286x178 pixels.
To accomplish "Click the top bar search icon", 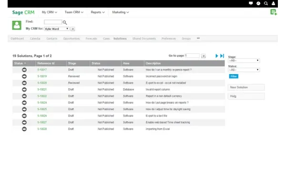I will point(266,3).
